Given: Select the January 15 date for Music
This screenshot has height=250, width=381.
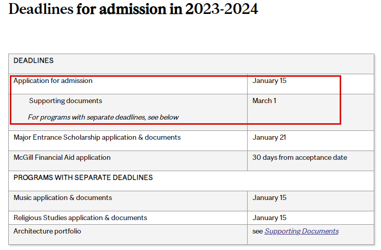Looking at the screenshot, I should click(269, 198).
